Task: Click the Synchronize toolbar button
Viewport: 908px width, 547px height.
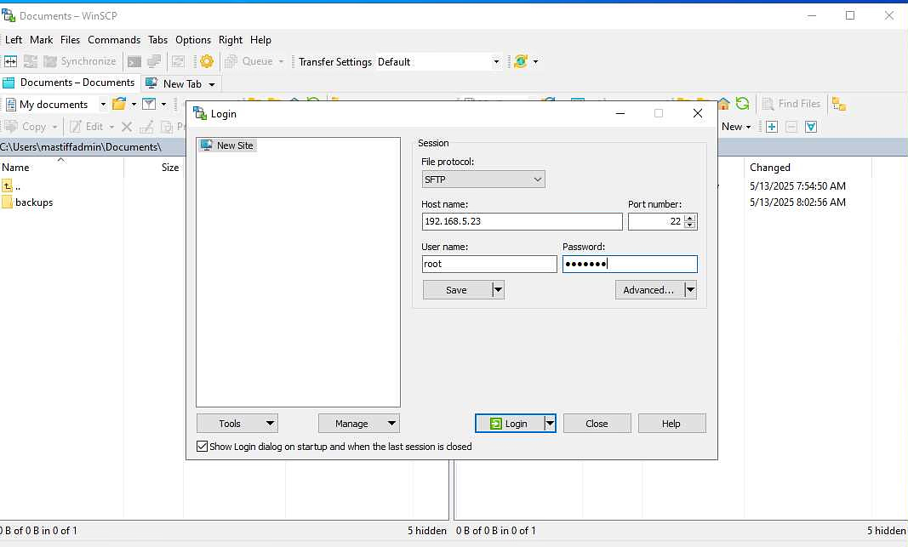Action: click(81, 61)
